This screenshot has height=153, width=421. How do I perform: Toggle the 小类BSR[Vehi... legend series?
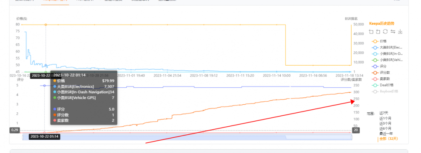coord(387,60)
